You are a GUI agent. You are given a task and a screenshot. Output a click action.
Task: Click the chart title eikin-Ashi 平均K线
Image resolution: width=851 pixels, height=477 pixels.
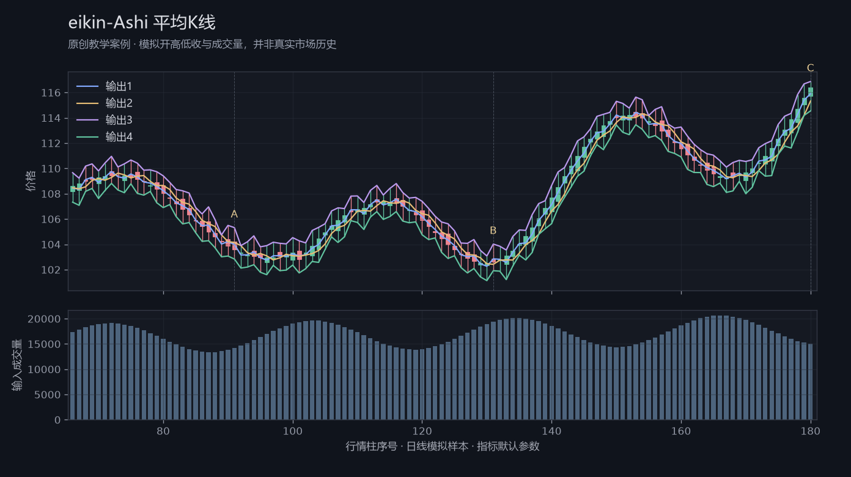(x=142, y=23)
